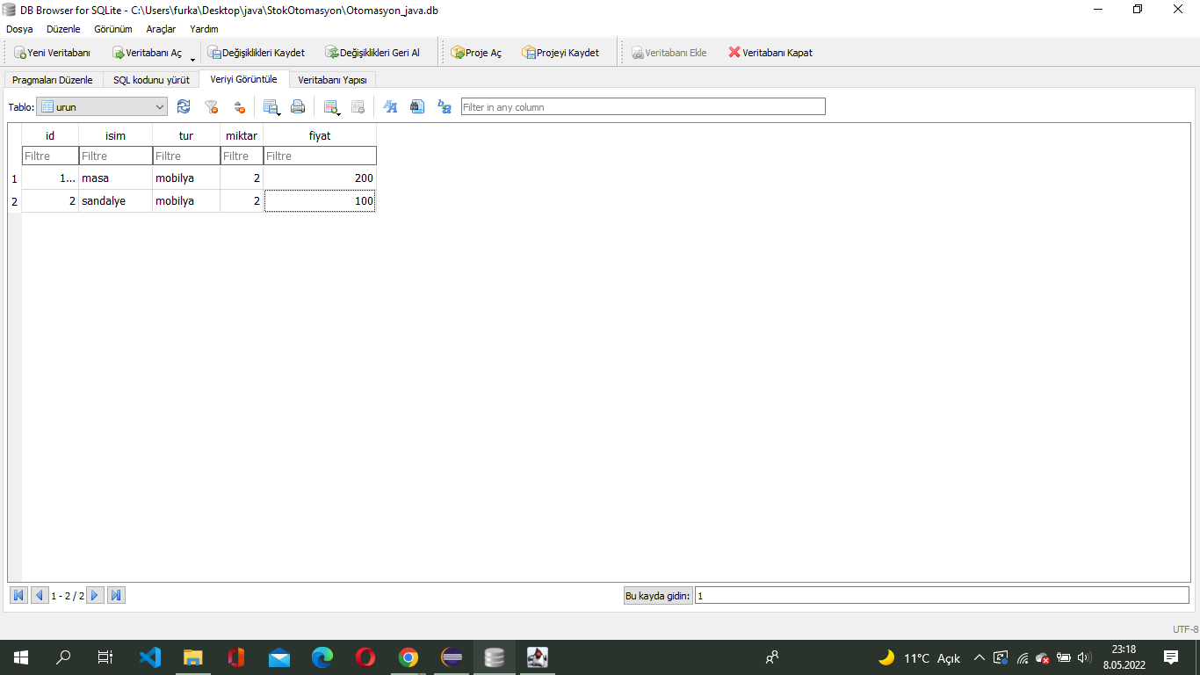The height and width of the screenshot is (675, 1200).
Task: Click the tur column filter field
Action: 186,156
